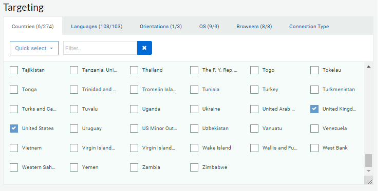Screen dimensions: 392x191
Task: Check the Tromelin Island checkbox
Action: (134, 90)
